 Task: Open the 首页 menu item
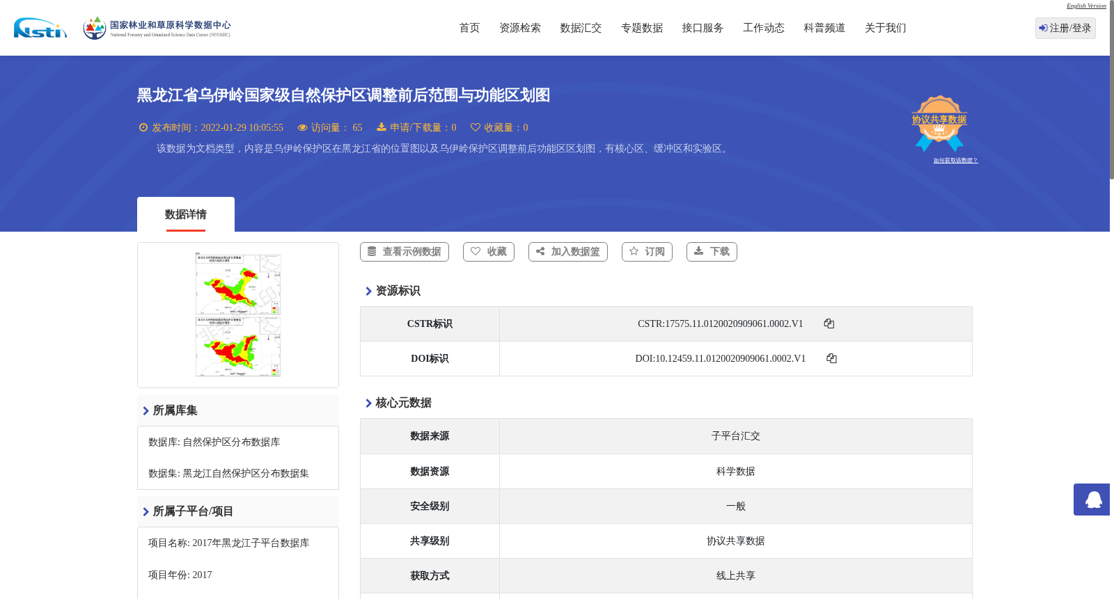point(469,28)
